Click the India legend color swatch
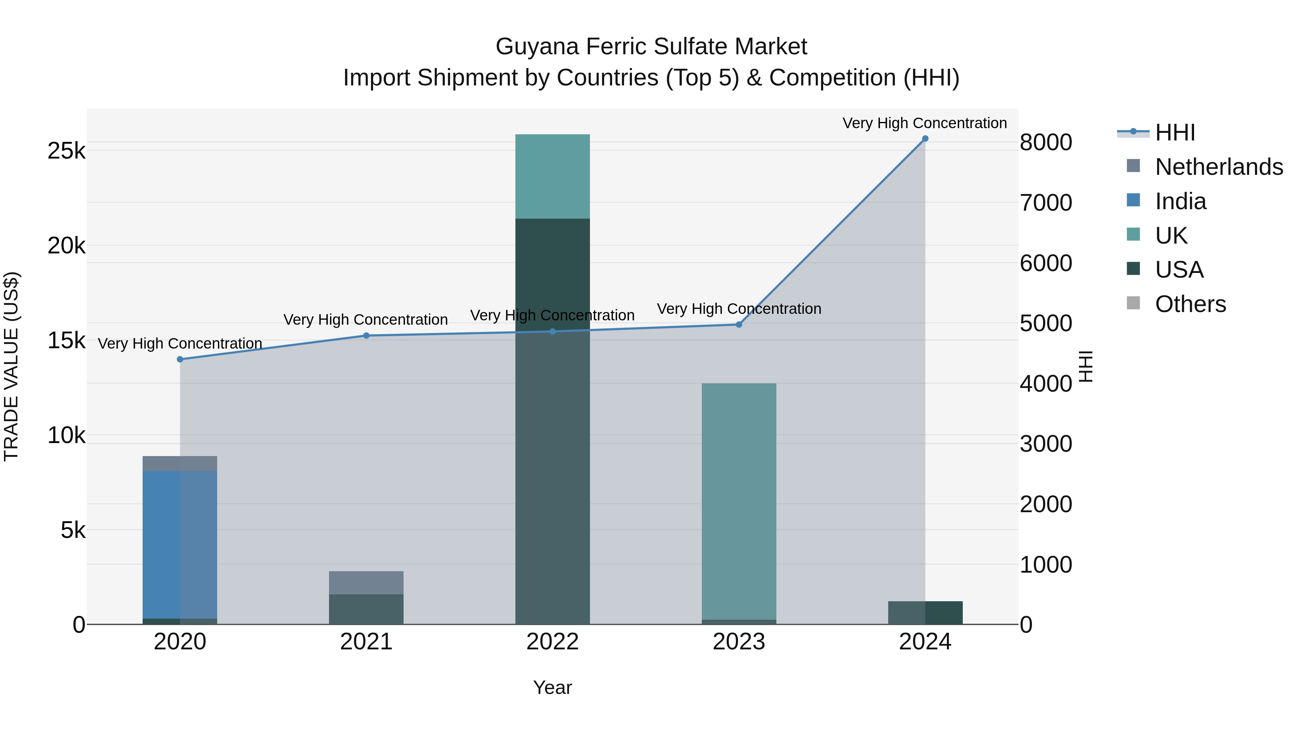Screen dimensions: 1303x733 click(1134, 200)
